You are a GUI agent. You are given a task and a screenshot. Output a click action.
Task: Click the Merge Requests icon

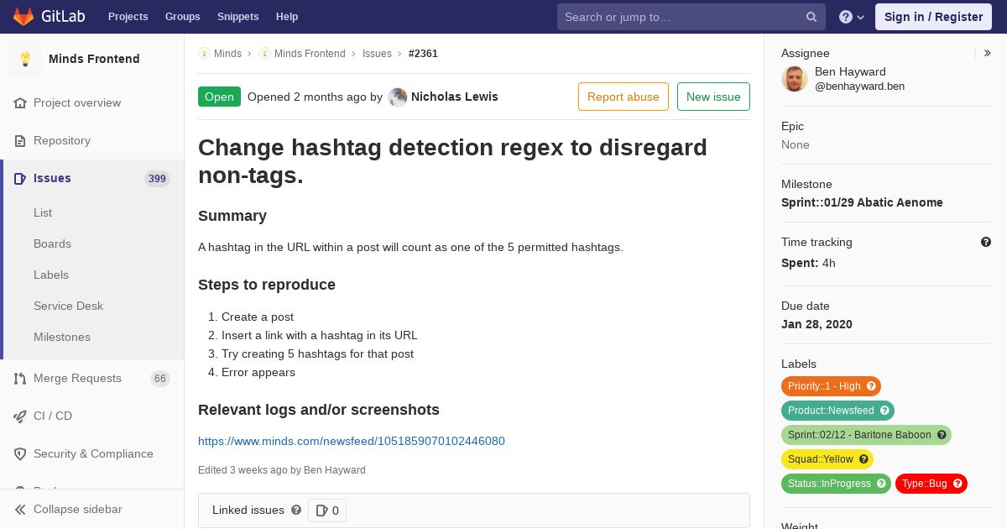click(x=20, y=379)
